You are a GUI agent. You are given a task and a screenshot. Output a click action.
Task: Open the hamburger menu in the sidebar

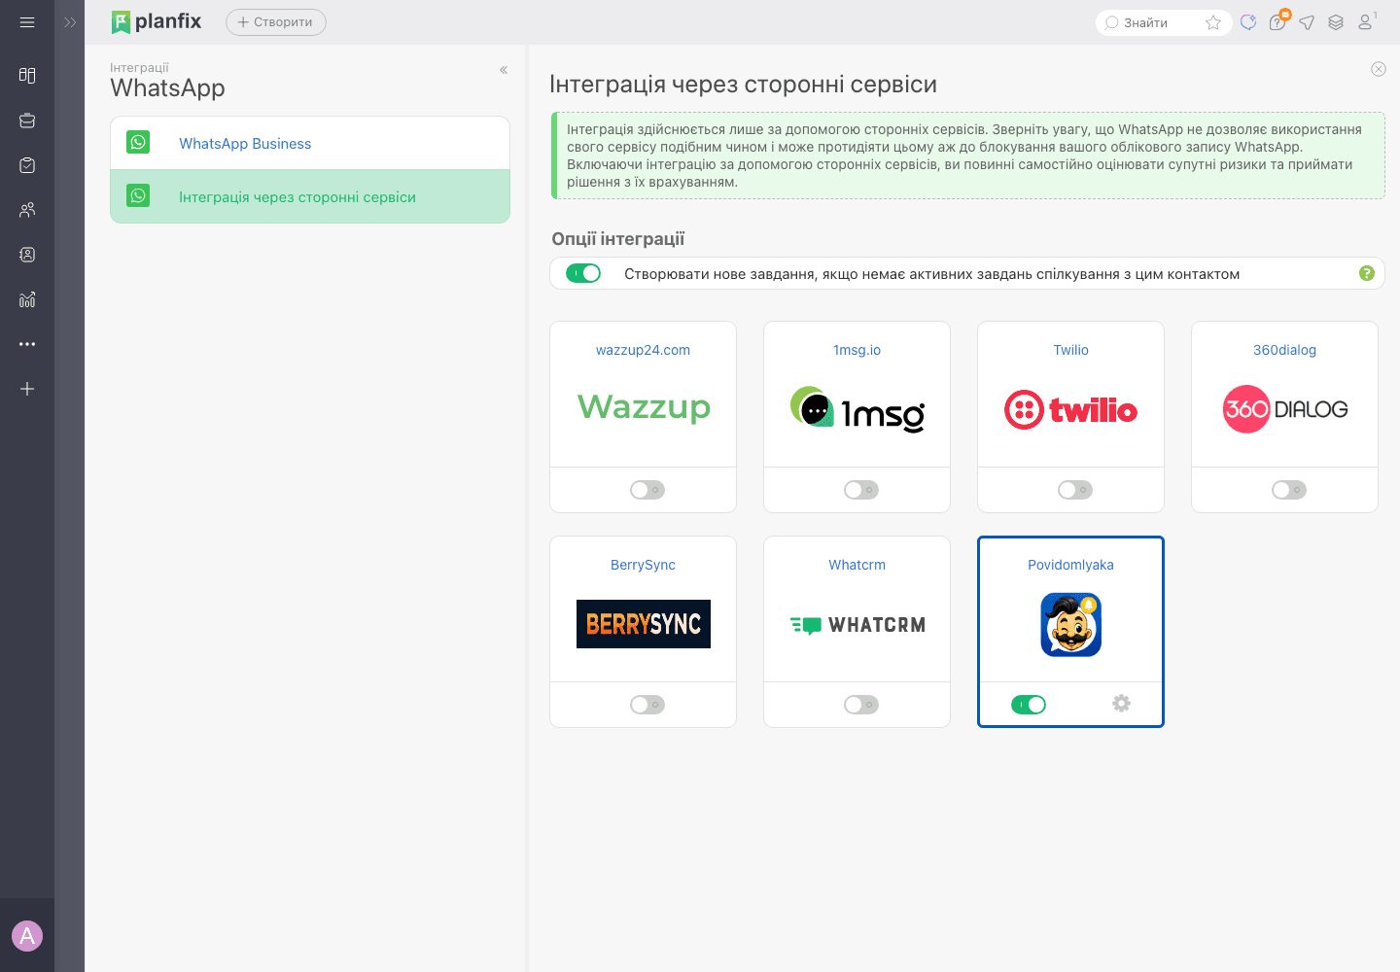point(27,22)
